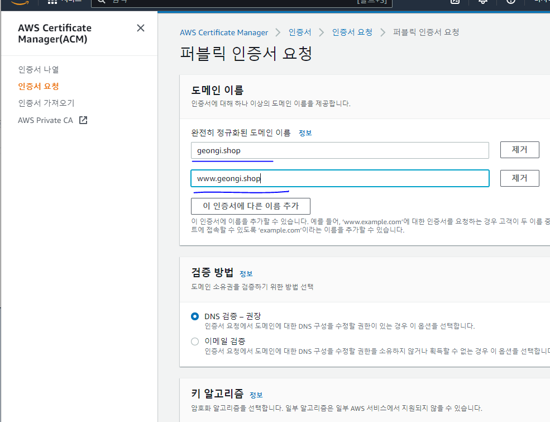Click the AWS Certificate Manager(ACM) sidebar title
550x422 pixels.
(55, 34)
